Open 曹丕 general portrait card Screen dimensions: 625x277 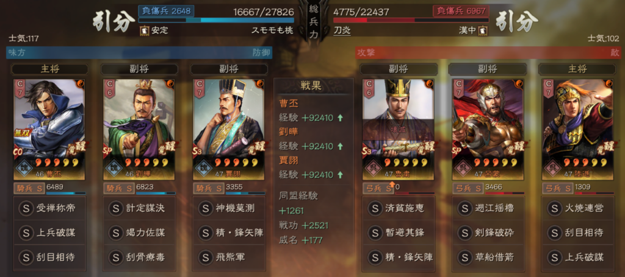tap(50, 129)
